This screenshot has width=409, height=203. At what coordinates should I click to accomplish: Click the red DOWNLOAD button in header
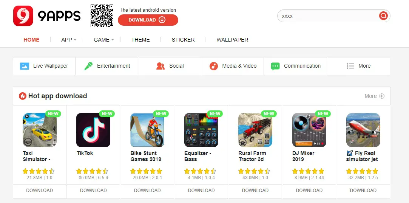[x=148, y=20]
